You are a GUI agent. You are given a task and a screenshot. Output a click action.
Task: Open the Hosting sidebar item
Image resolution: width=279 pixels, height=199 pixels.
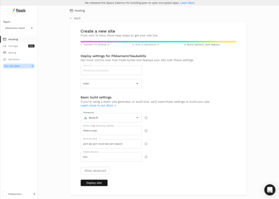pos(19,40)
